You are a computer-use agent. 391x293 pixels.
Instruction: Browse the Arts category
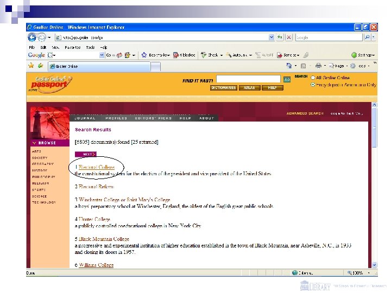(x=36, y=151)
